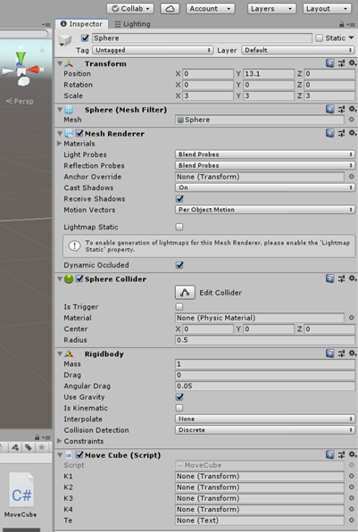Screen dimensions: 358x532
Task: Open the Motion Vectors dropdown
Action: [x=265, y=210]
